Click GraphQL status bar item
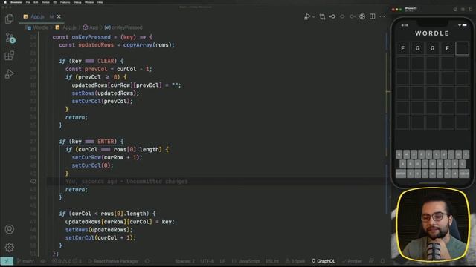This screenshot has width=476, height=267. 324,261
